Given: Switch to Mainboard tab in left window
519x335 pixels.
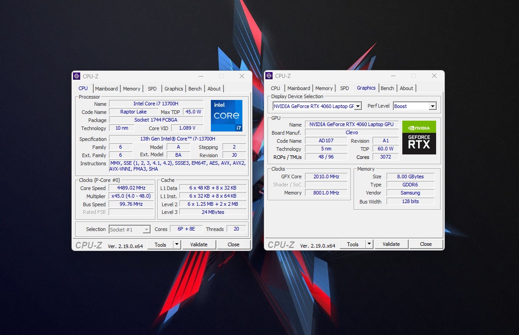Looking at the screenshot, I should tap(106, 89).
